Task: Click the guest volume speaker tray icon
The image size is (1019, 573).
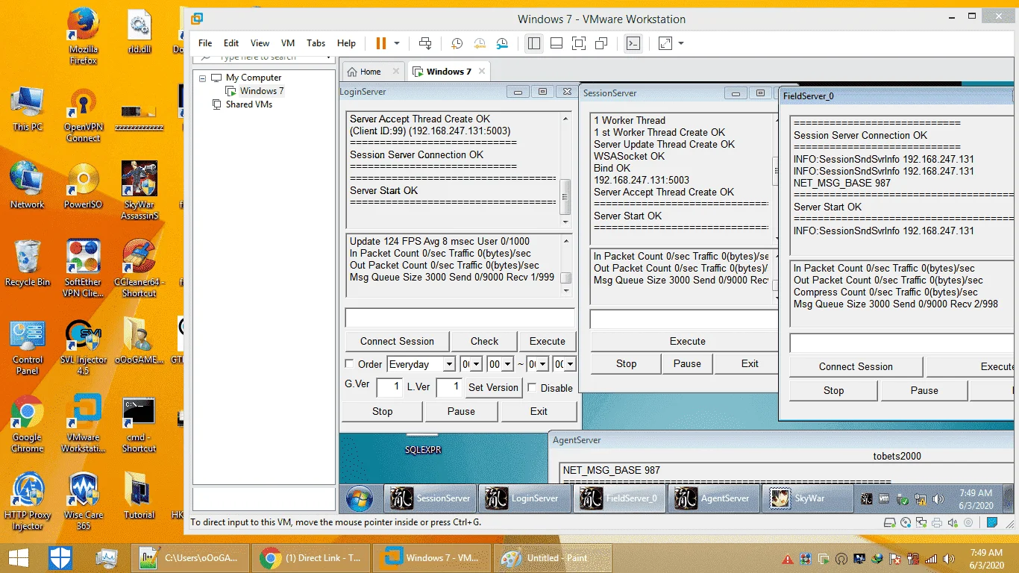Action: [x=938, y=499]
